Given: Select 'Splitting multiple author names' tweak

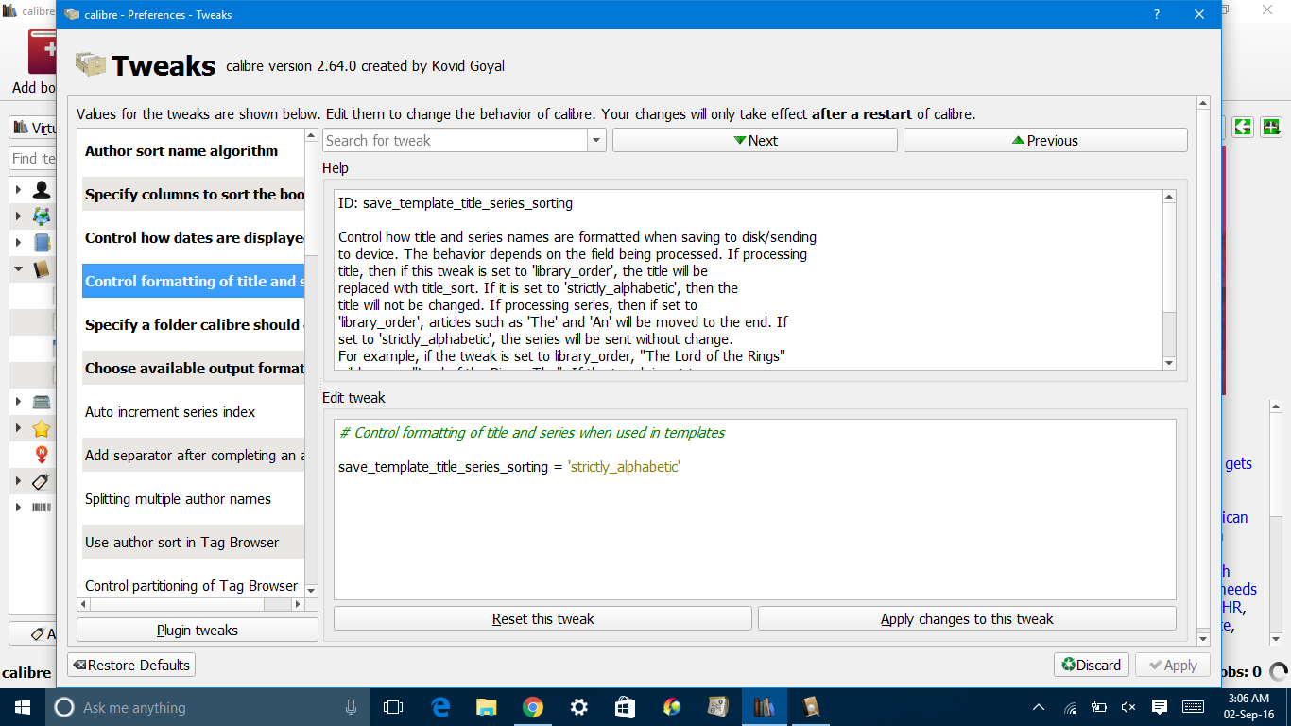Looking at the screenshot, I should click(x=193, y=499).
